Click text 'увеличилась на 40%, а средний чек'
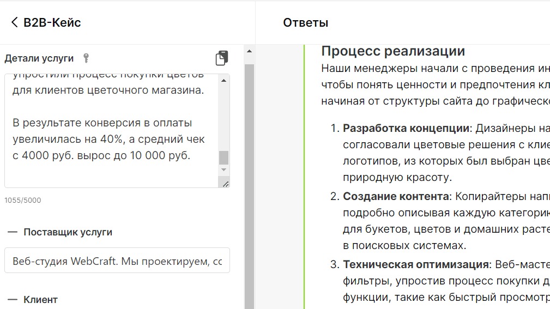550x309 pixels. (108, 140)
